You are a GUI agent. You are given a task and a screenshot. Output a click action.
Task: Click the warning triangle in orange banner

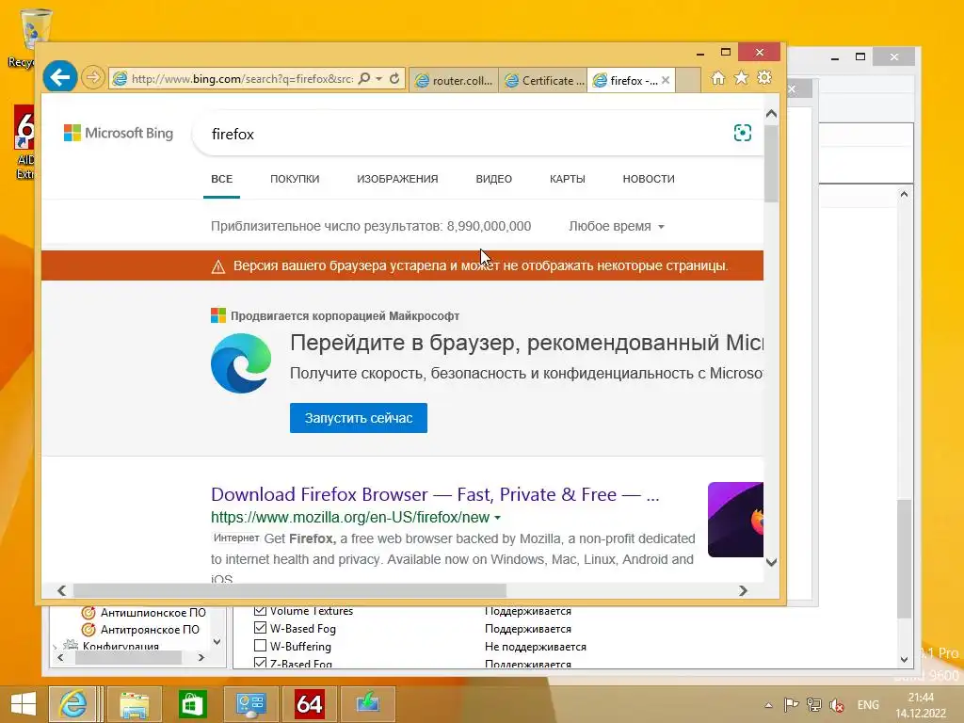pyautogui.click(x=218, y=266)
